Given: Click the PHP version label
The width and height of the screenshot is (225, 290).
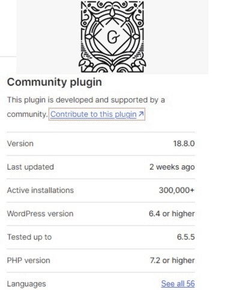Looking at the screenshot, I should tap(29, 261).
